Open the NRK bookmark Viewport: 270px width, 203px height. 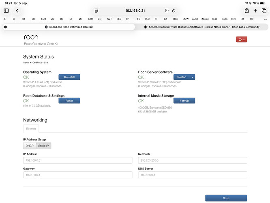point(90,19)
